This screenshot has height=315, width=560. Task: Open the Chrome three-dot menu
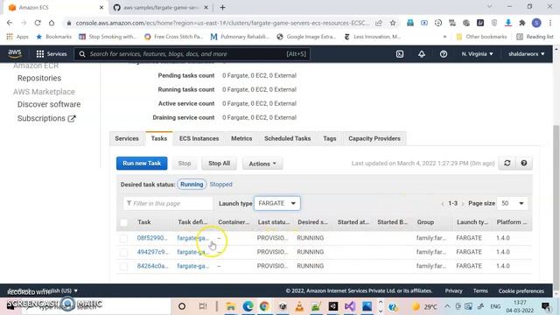550,23
